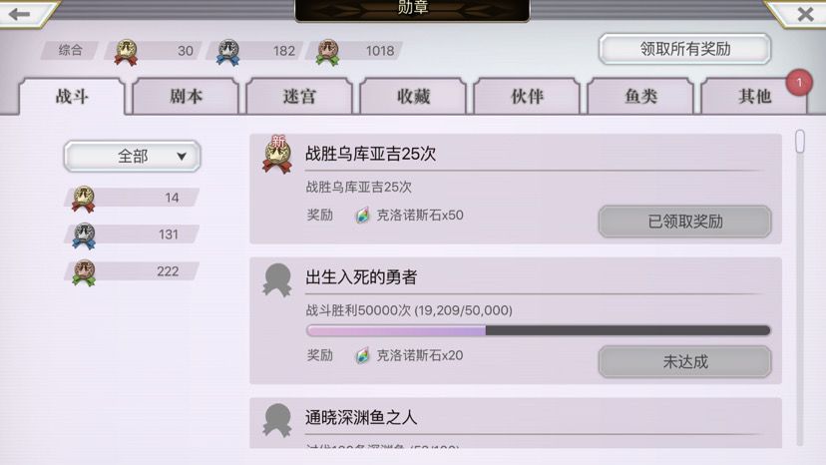Click the 未达成 button
The image size is (826, 465).
tap(684, 361)
